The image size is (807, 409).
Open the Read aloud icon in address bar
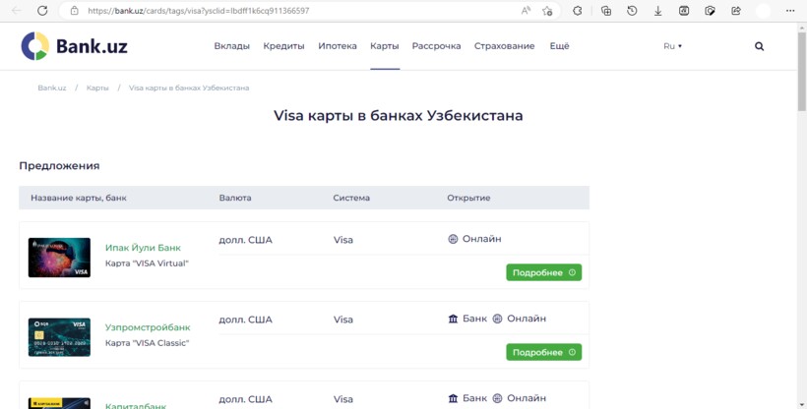click(526, 11)
